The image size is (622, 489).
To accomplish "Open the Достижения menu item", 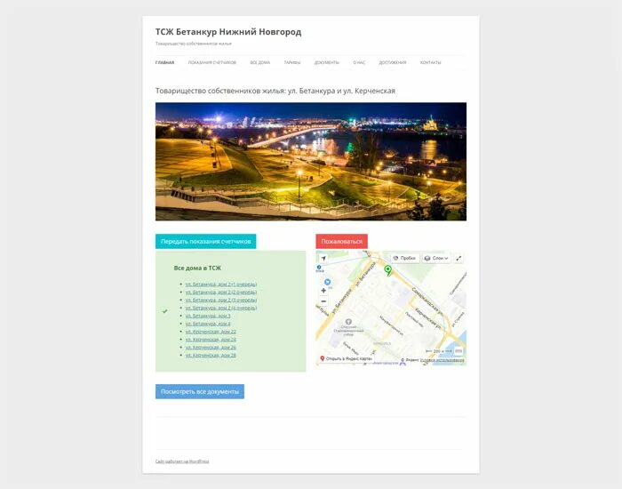I will (x=393, y=63).
